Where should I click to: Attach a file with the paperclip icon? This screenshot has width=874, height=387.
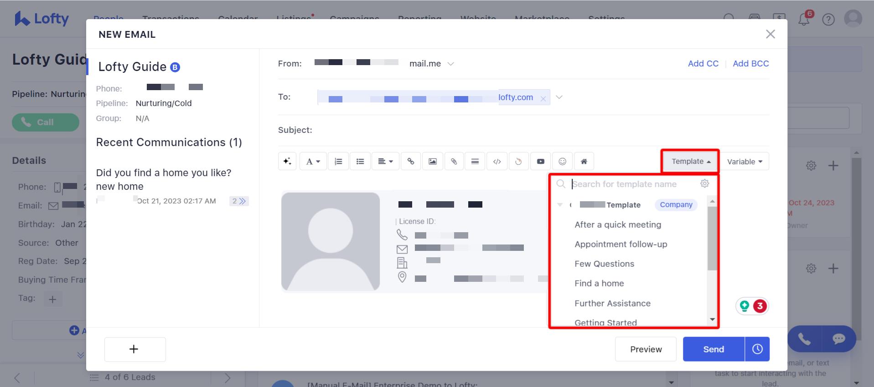tap(454, 161)
